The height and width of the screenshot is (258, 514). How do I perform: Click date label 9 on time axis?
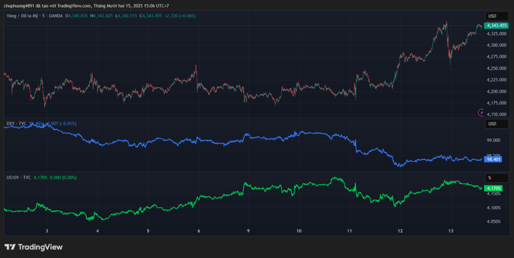pyautogui.click(x=248, y=231)
